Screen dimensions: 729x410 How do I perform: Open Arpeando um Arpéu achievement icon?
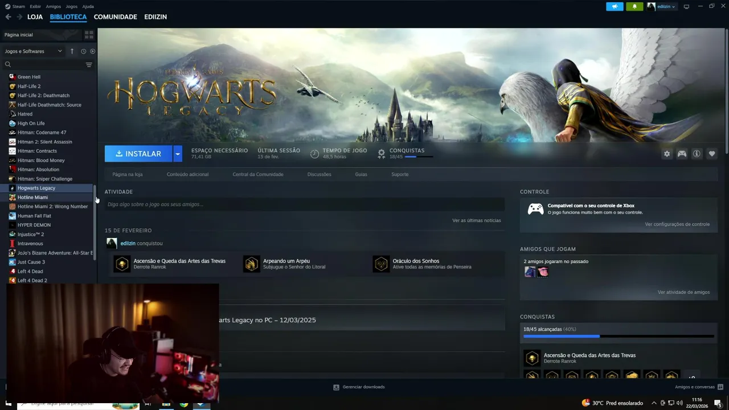[251, 264]
